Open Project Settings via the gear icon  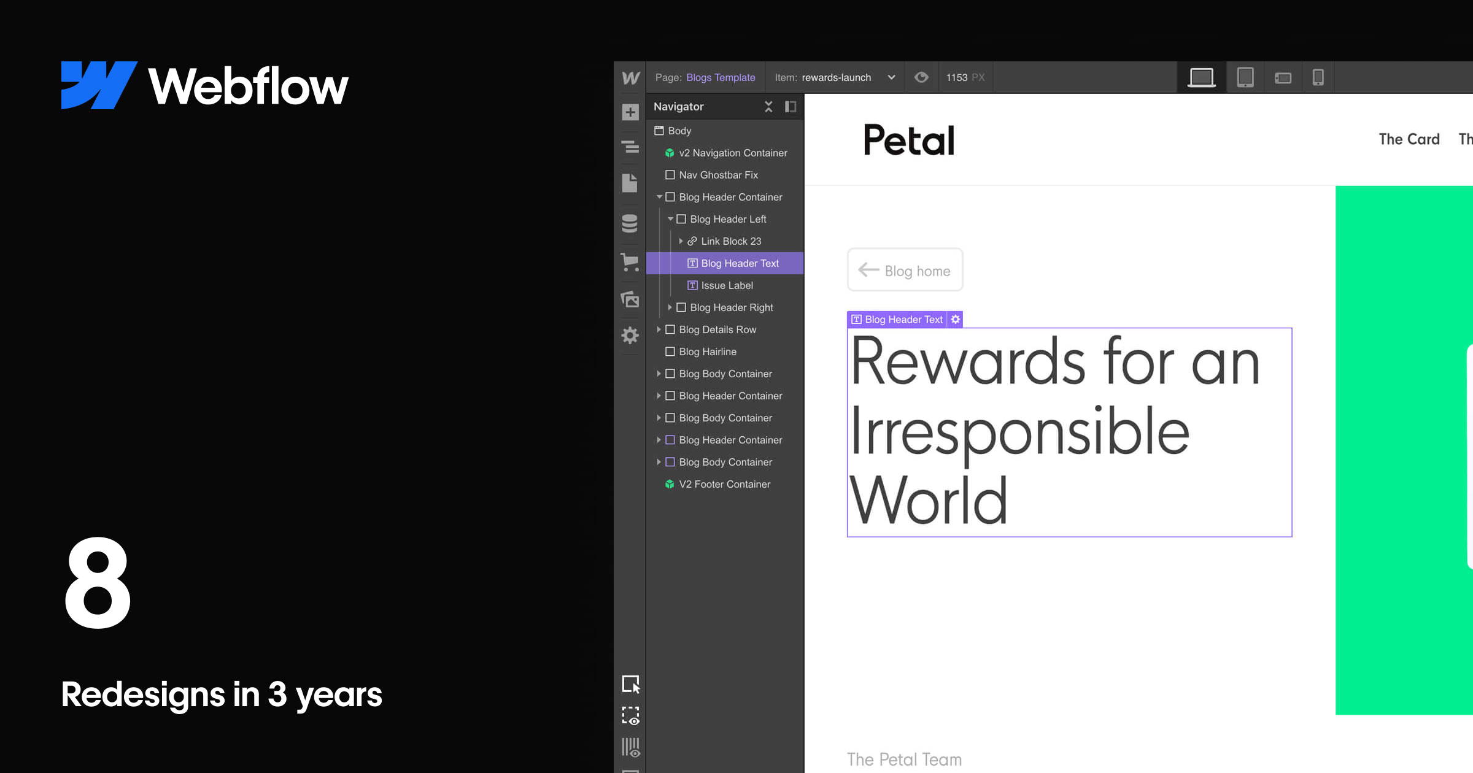point(630,336)
